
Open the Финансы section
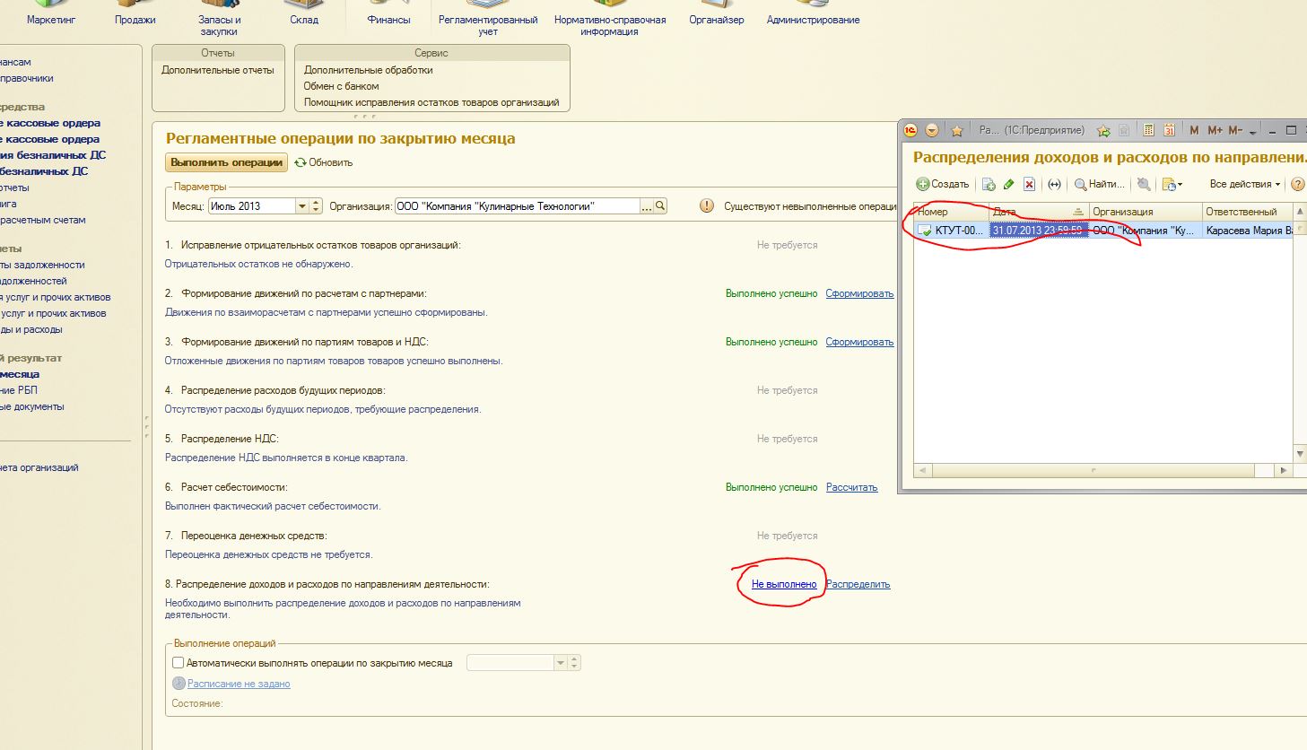(388, 20)
